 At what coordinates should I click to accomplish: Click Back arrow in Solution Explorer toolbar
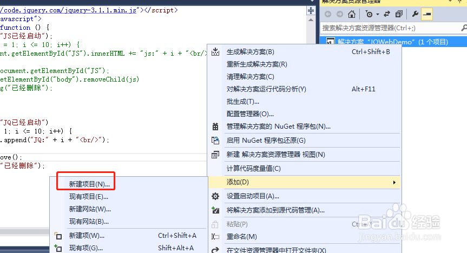click(x=328, y=14)
